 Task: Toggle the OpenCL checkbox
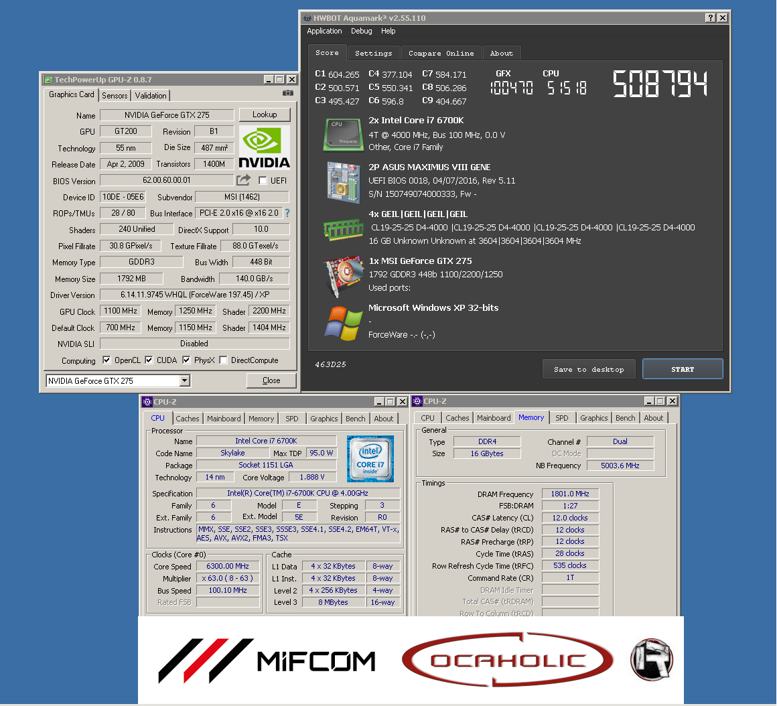click(107, 360)
